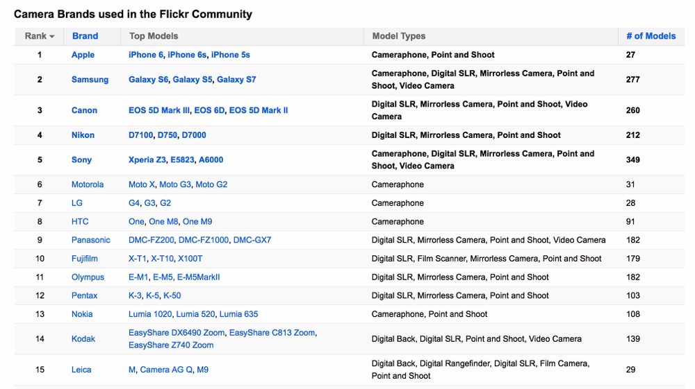The width and height of the screenshot is (695, 389).
Task: Open the Motorola brand link
Action: 88,184
